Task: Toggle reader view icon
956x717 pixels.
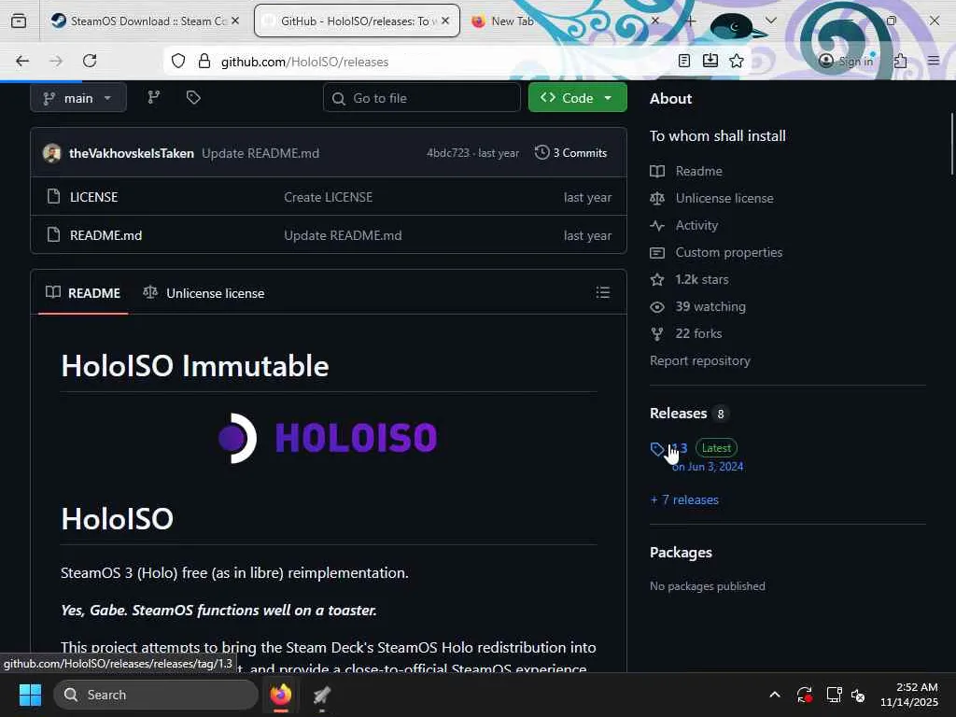Action: tap(684, 61)
